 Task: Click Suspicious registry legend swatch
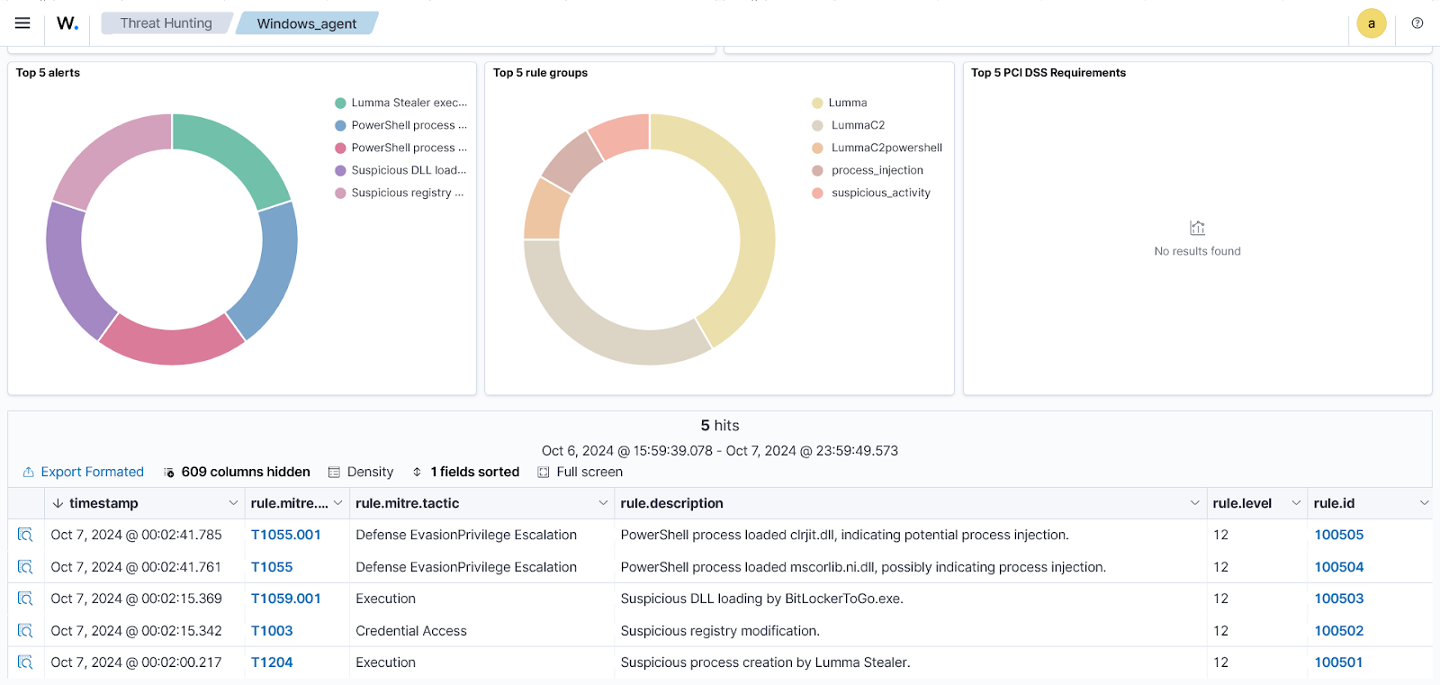pyautogui.click(x=340, y=193)
